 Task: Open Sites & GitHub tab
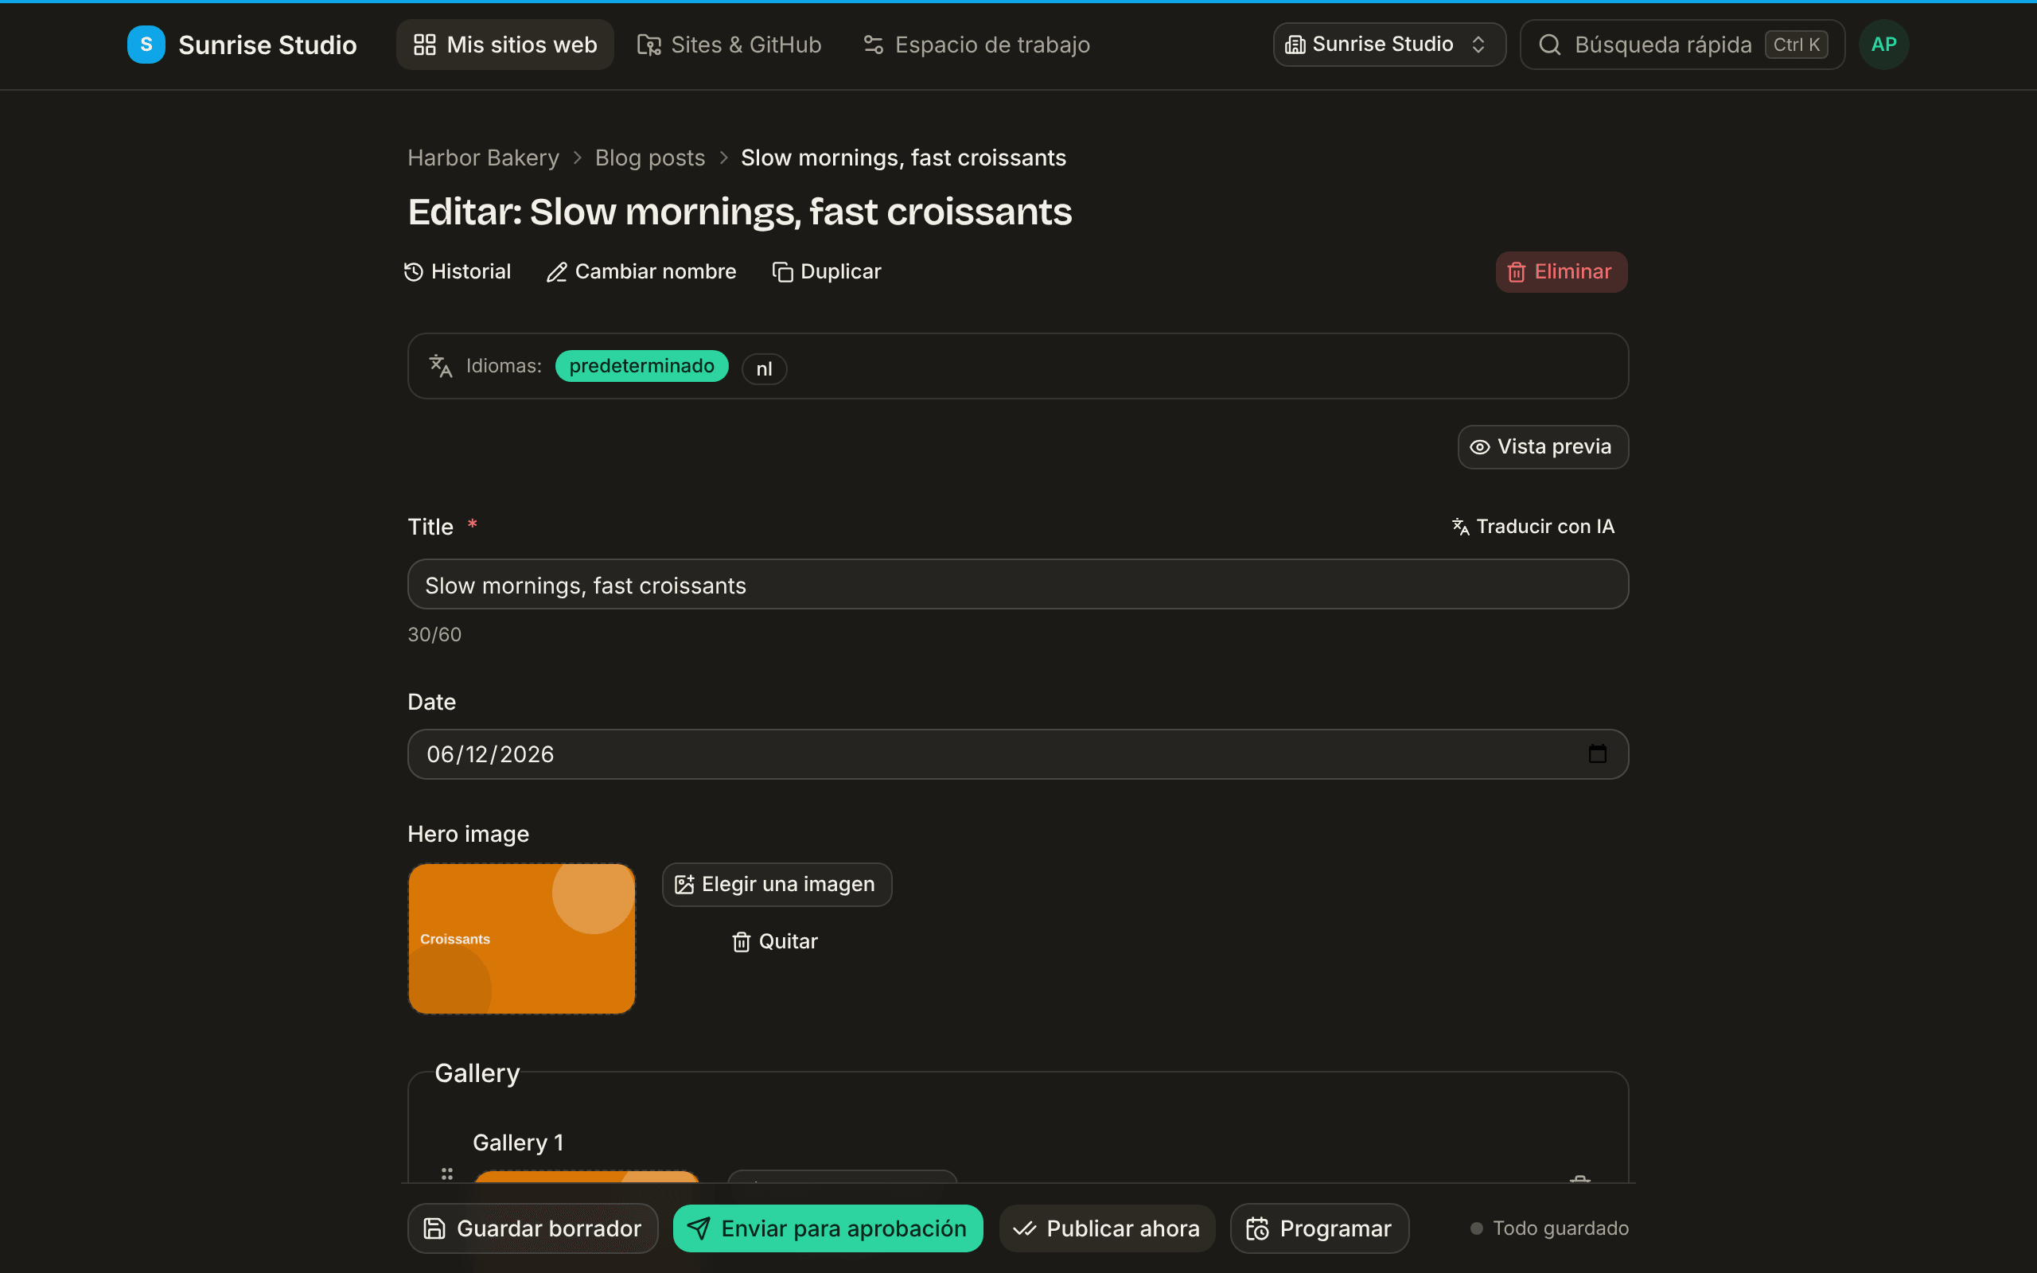(729, 45)
